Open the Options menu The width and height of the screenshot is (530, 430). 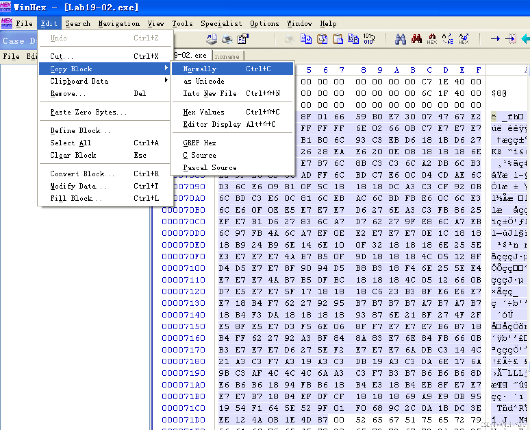coord(265,24)
